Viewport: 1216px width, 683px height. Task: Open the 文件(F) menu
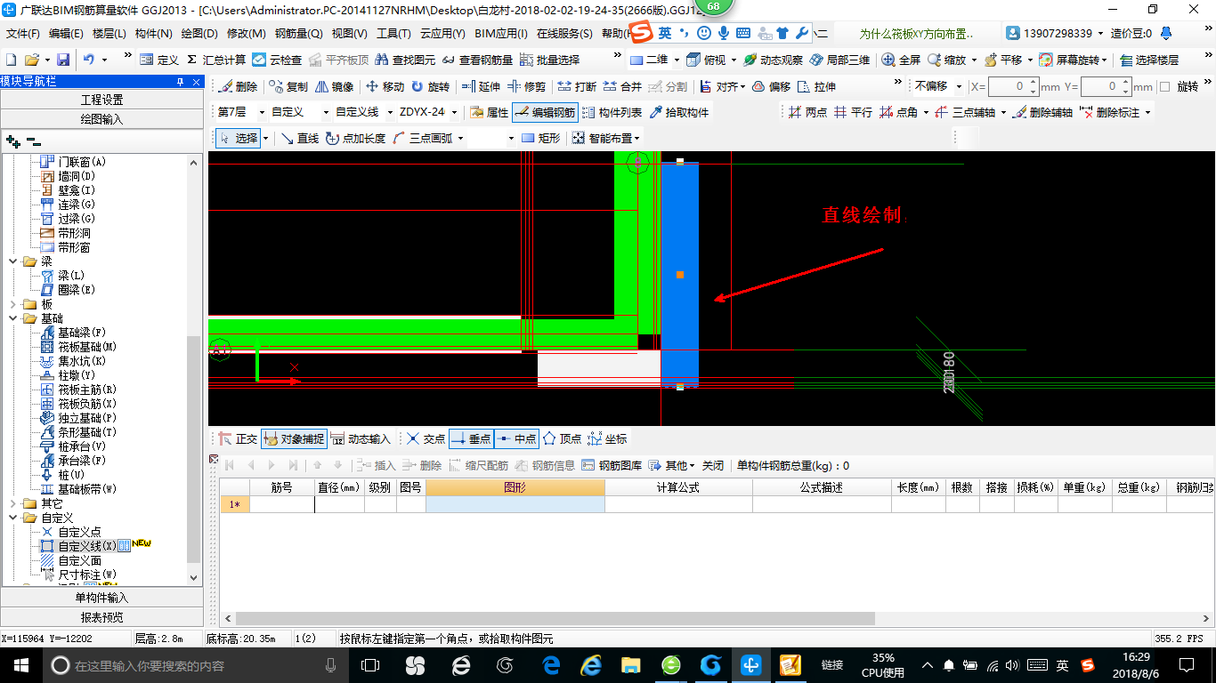23,34
